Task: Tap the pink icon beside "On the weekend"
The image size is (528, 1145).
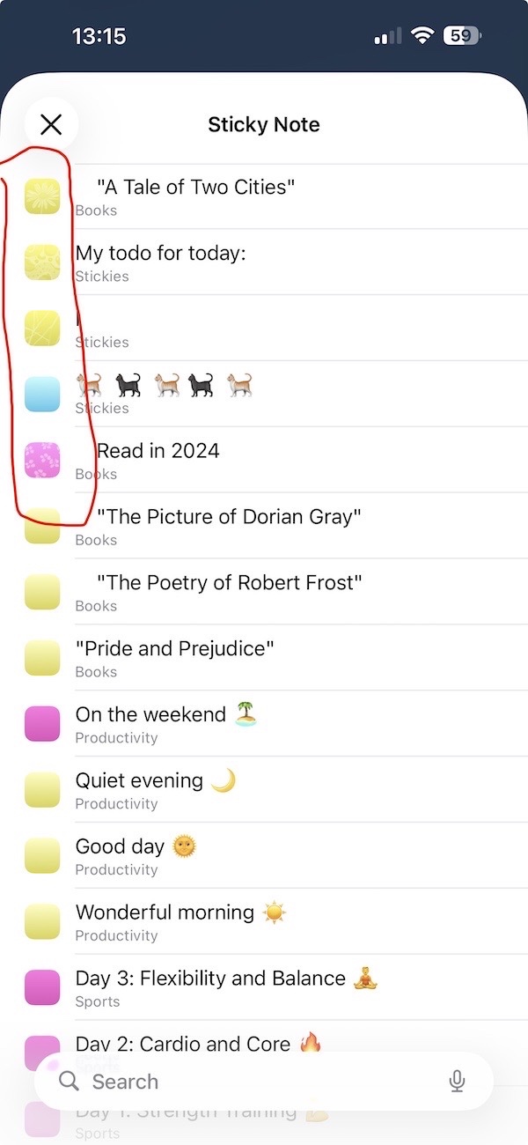Action: 42,724
